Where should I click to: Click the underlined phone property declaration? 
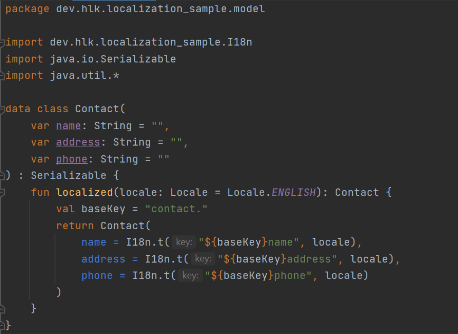(x=72, y=159)
